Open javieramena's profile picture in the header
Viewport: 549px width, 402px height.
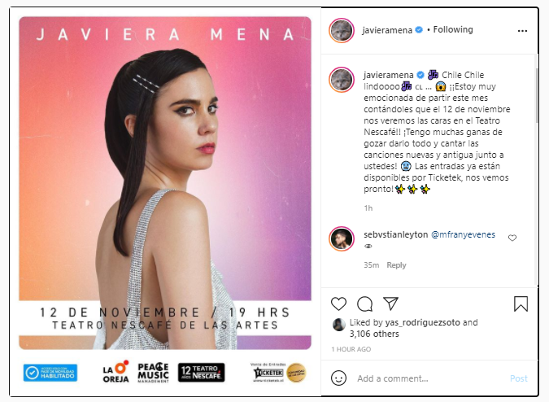point(342,30)
